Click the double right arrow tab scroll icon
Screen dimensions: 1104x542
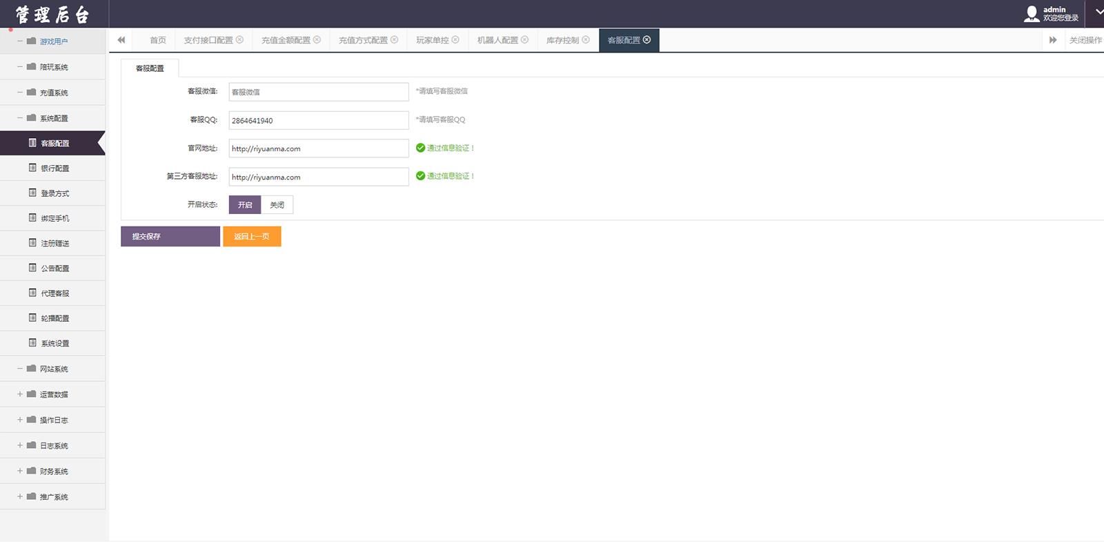pyautogui.click(x=1053, y=40)
